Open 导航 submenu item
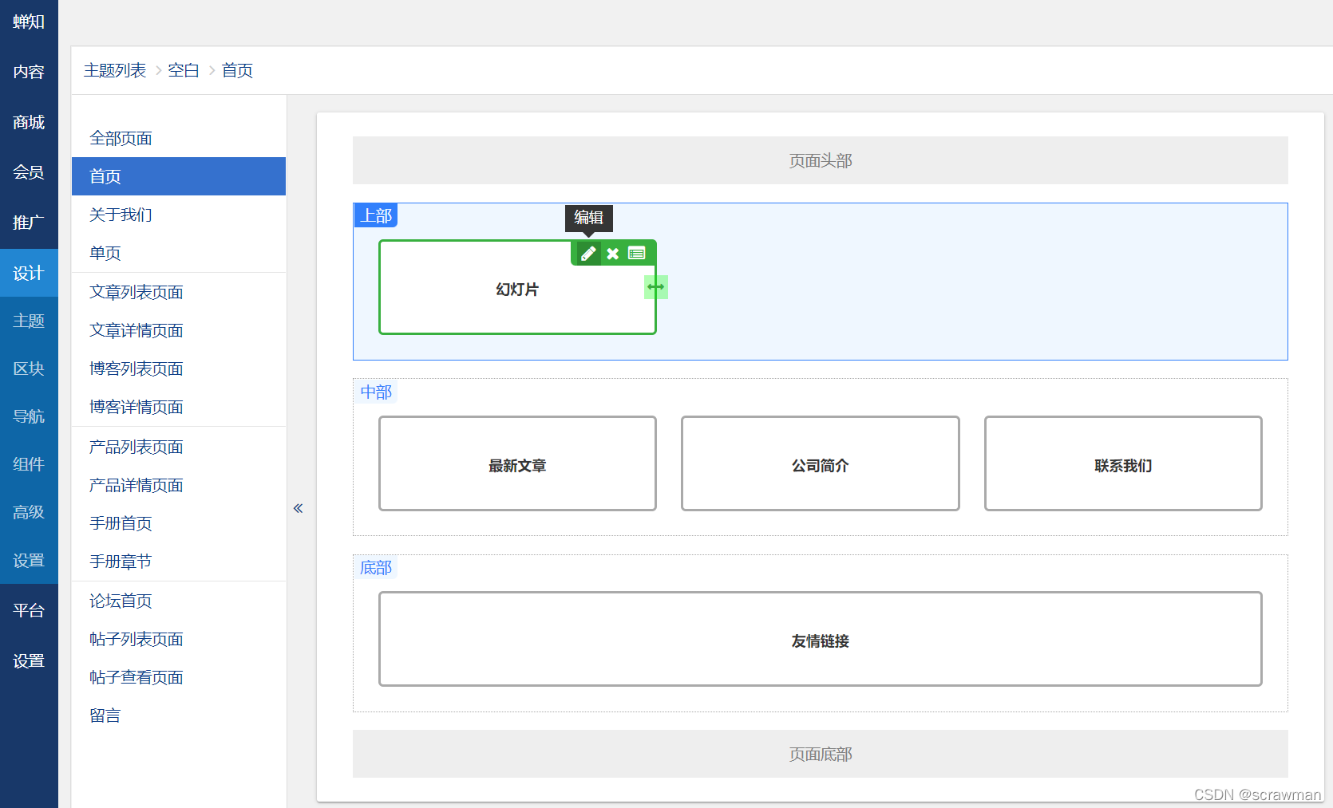1333x808 pixels. pyautogui.click(x=29, y=416)
